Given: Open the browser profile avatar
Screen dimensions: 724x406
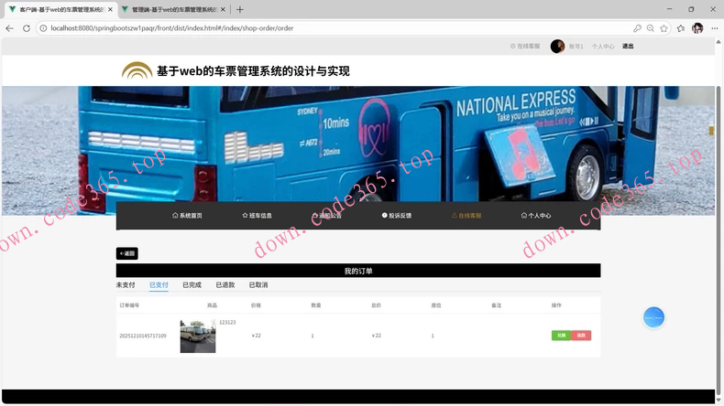Looking at the screenshot, I should pos(697,28).
